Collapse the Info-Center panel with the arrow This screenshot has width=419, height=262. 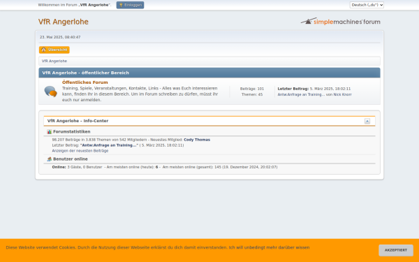[x=367, y=121]
